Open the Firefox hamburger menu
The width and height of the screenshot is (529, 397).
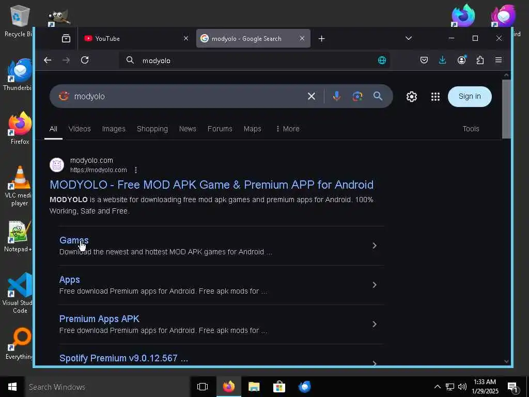click(499, 60)
